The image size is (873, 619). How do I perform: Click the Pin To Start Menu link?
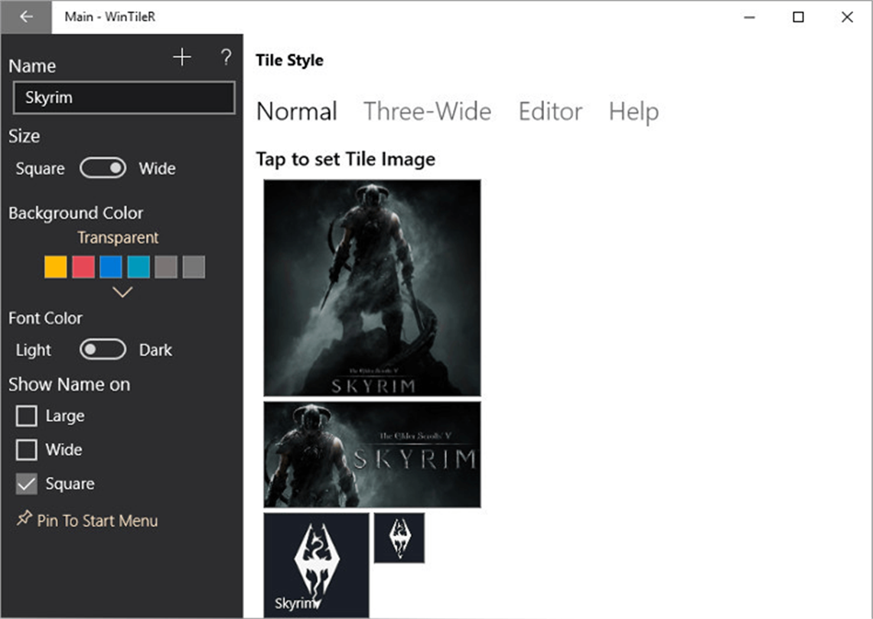click(x=97, y=520)
